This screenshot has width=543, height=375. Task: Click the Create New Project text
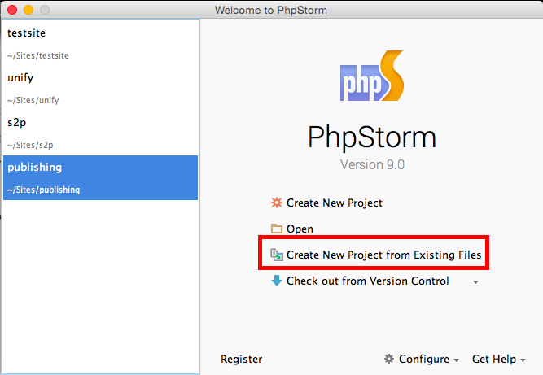(x=335, y=203)
